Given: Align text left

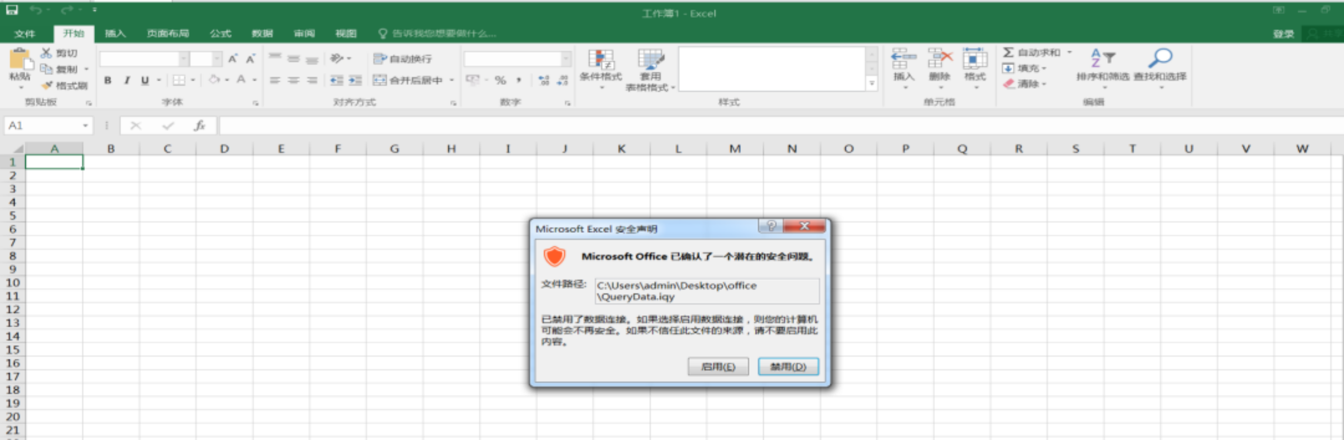Looking at the screenshot, I should point(275,80).
